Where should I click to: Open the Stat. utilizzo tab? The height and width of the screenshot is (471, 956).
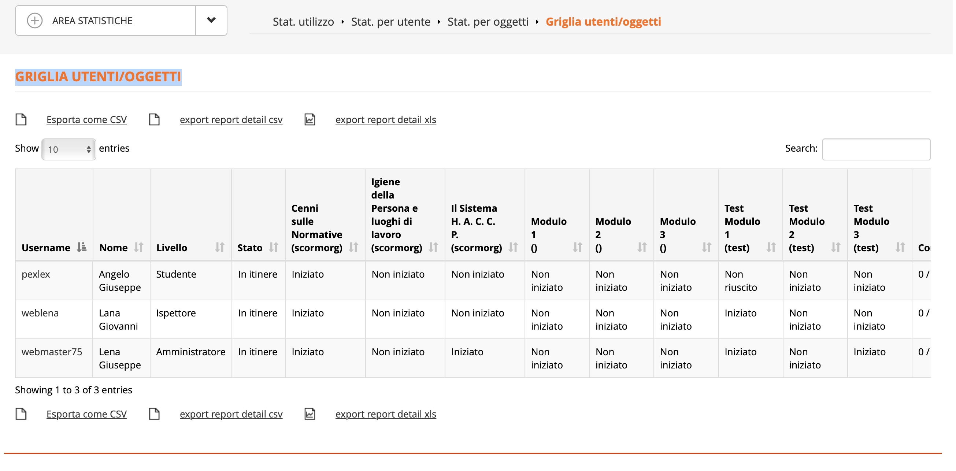(303, 22)
